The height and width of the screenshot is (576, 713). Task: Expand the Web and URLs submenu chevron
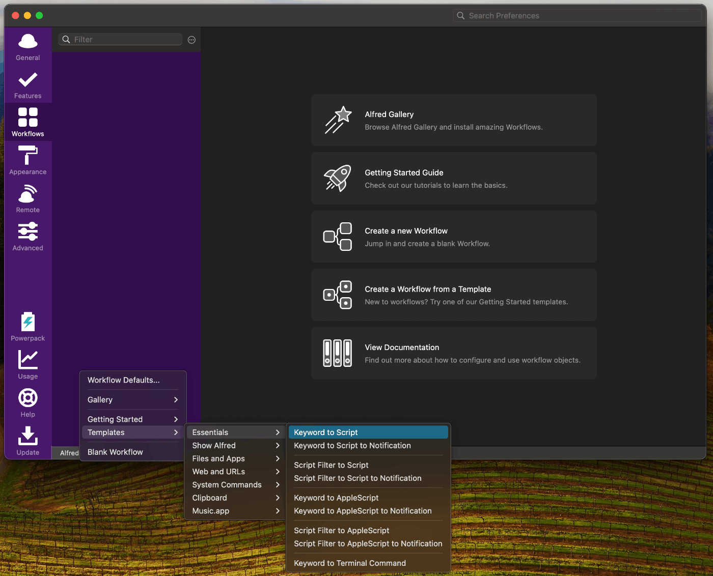coord(278,472)
